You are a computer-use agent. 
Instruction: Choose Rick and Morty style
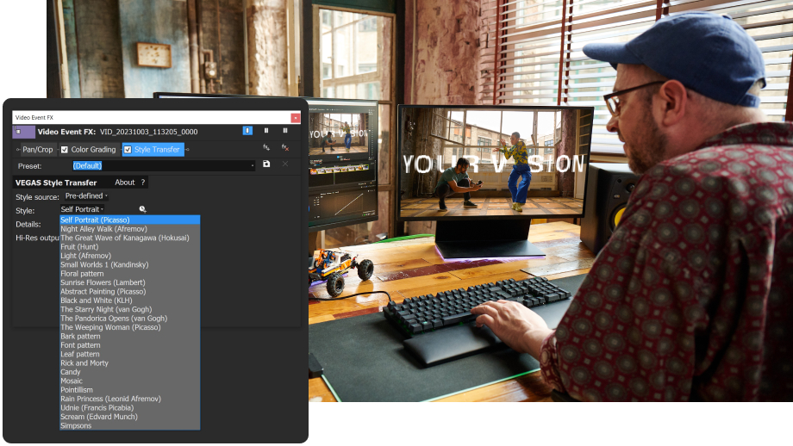(x=130, y=363)
